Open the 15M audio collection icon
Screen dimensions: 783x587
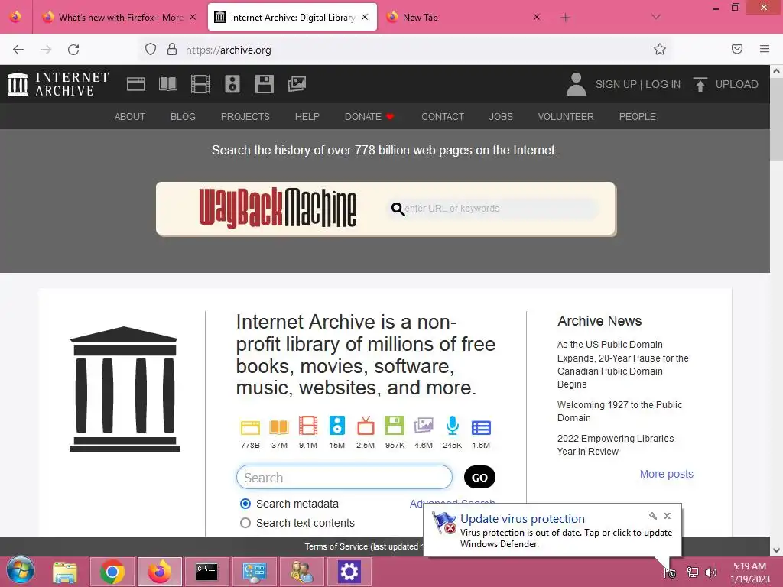pos(337,426)
